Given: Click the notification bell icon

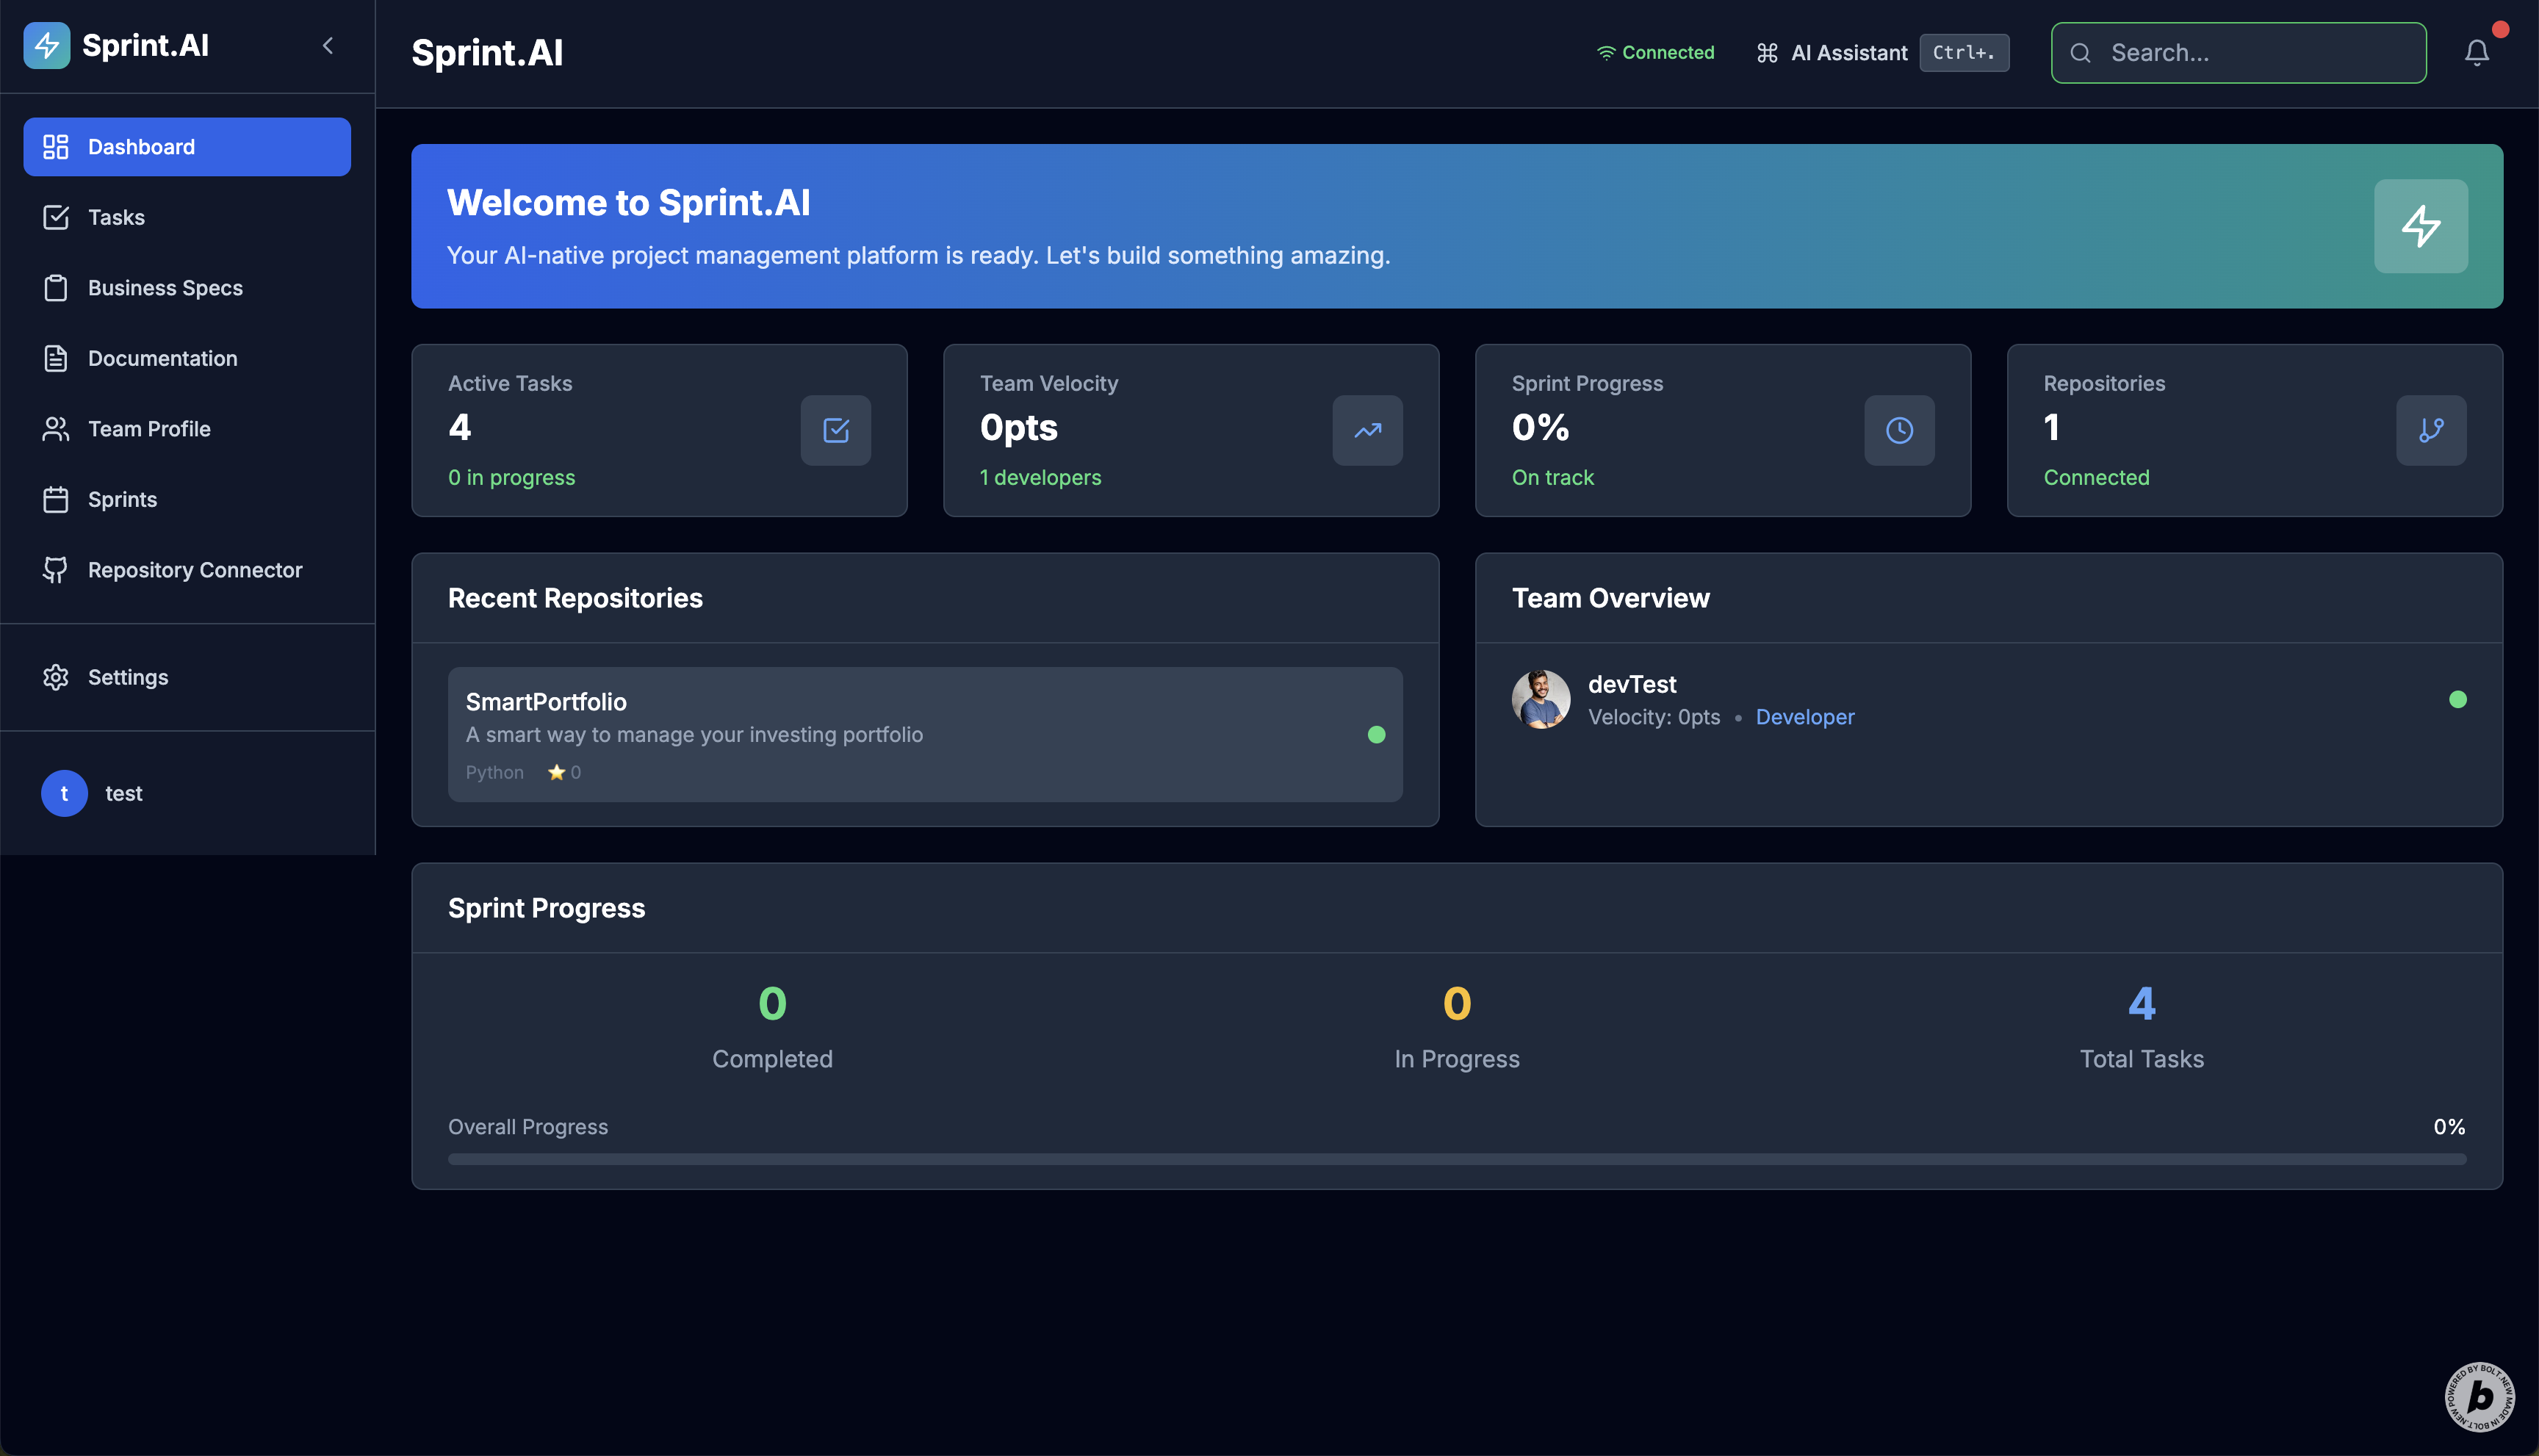Looking at the screenshot, I should coord(2476,52).
